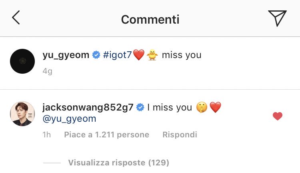Tap the Rispondi reply button
Image resolution: width=300 pixels, height=173 pixels.
click(x=180, y=135)
